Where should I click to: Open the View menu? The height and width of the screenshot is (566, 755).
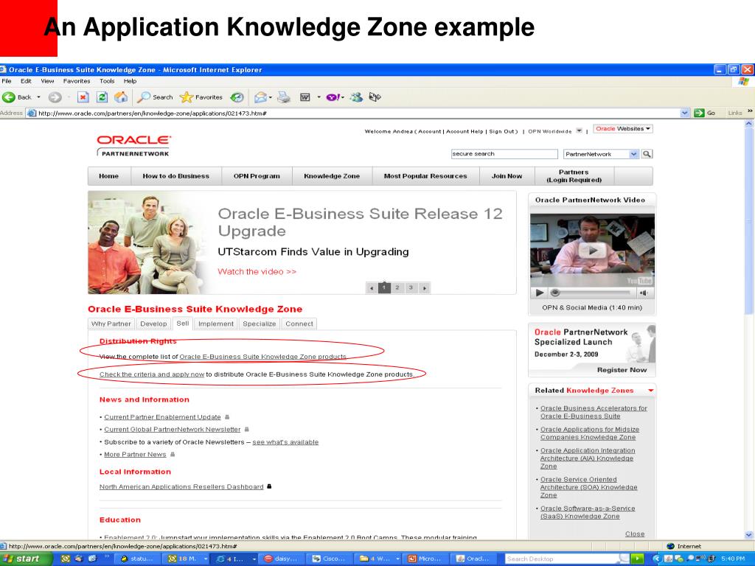pos(47,81)
